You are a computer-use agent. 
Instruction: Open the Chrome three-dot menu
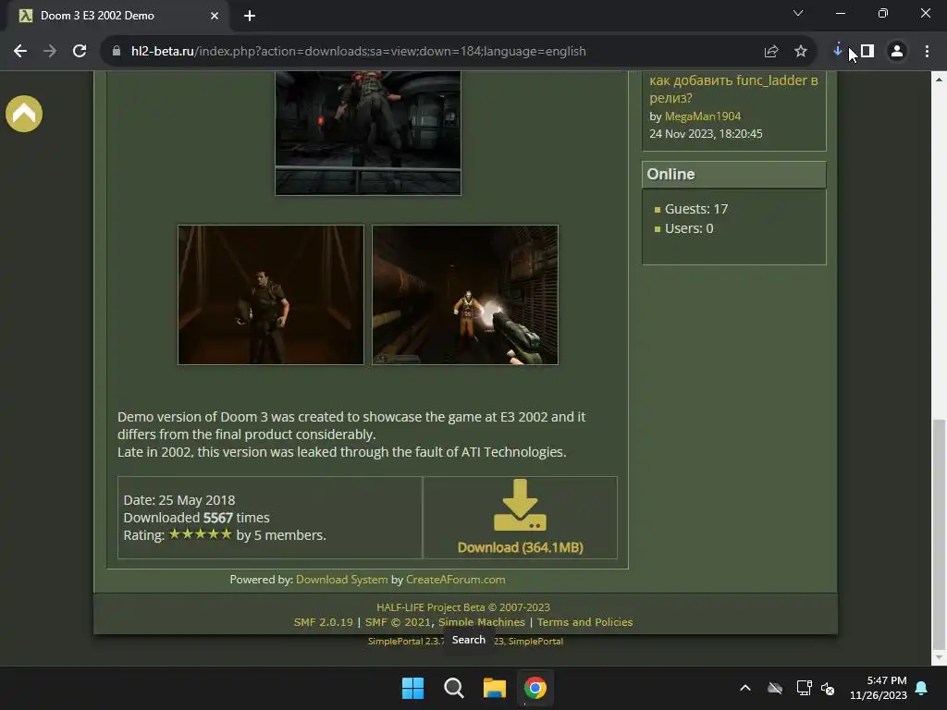pyautogui.click(x=927, y=52)
